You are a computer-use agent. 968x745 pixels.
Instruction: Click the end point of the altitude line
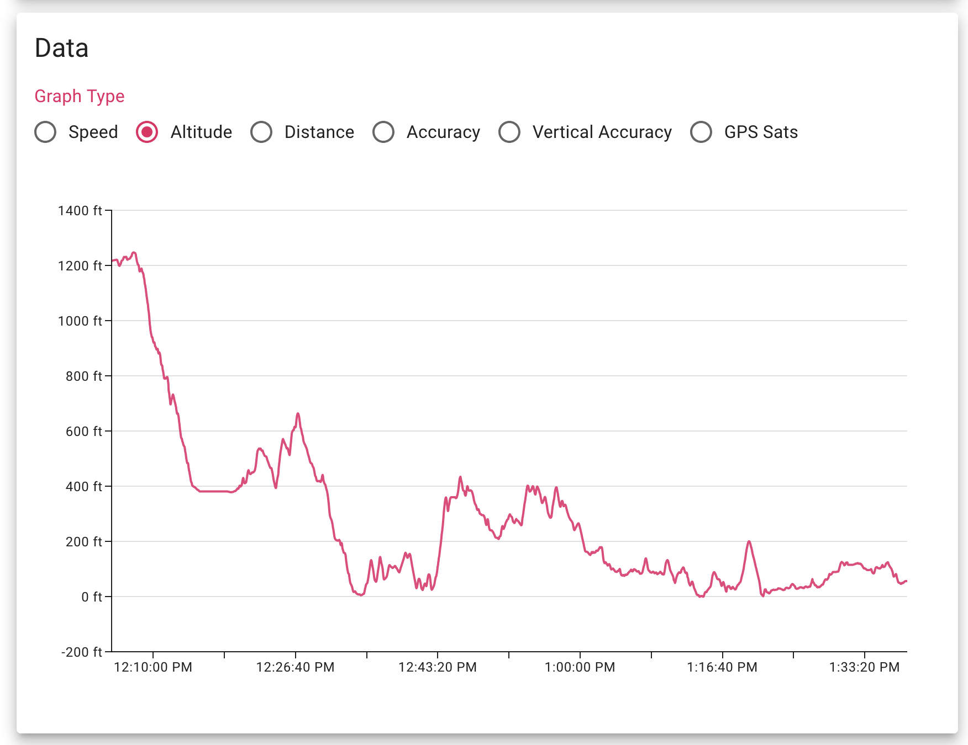pos(907,581)
